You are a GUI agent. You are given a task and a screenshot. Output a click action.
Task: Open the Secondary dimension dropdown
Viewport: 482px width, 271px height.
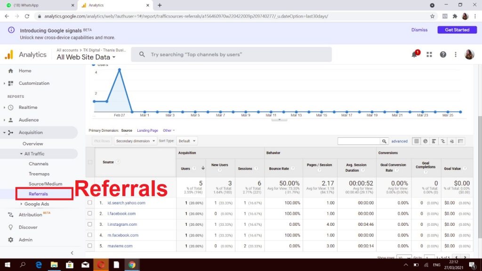click(x=135, y=141)
